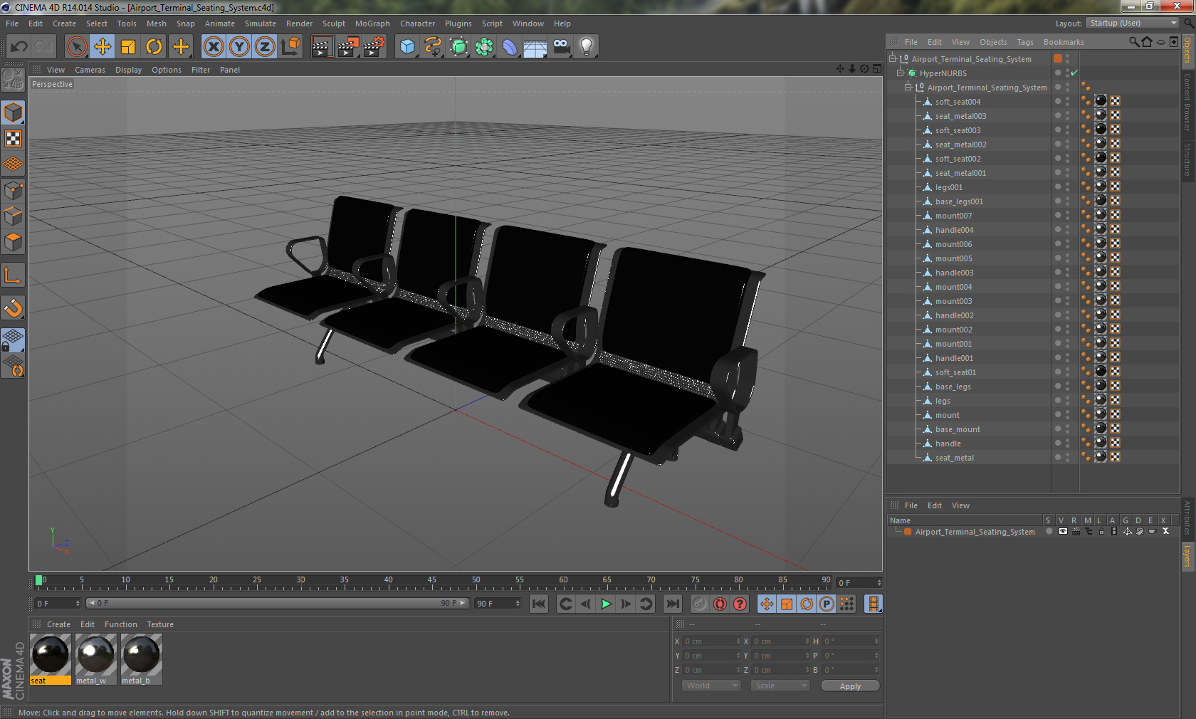Select the Scale tool

pos(128,47)
